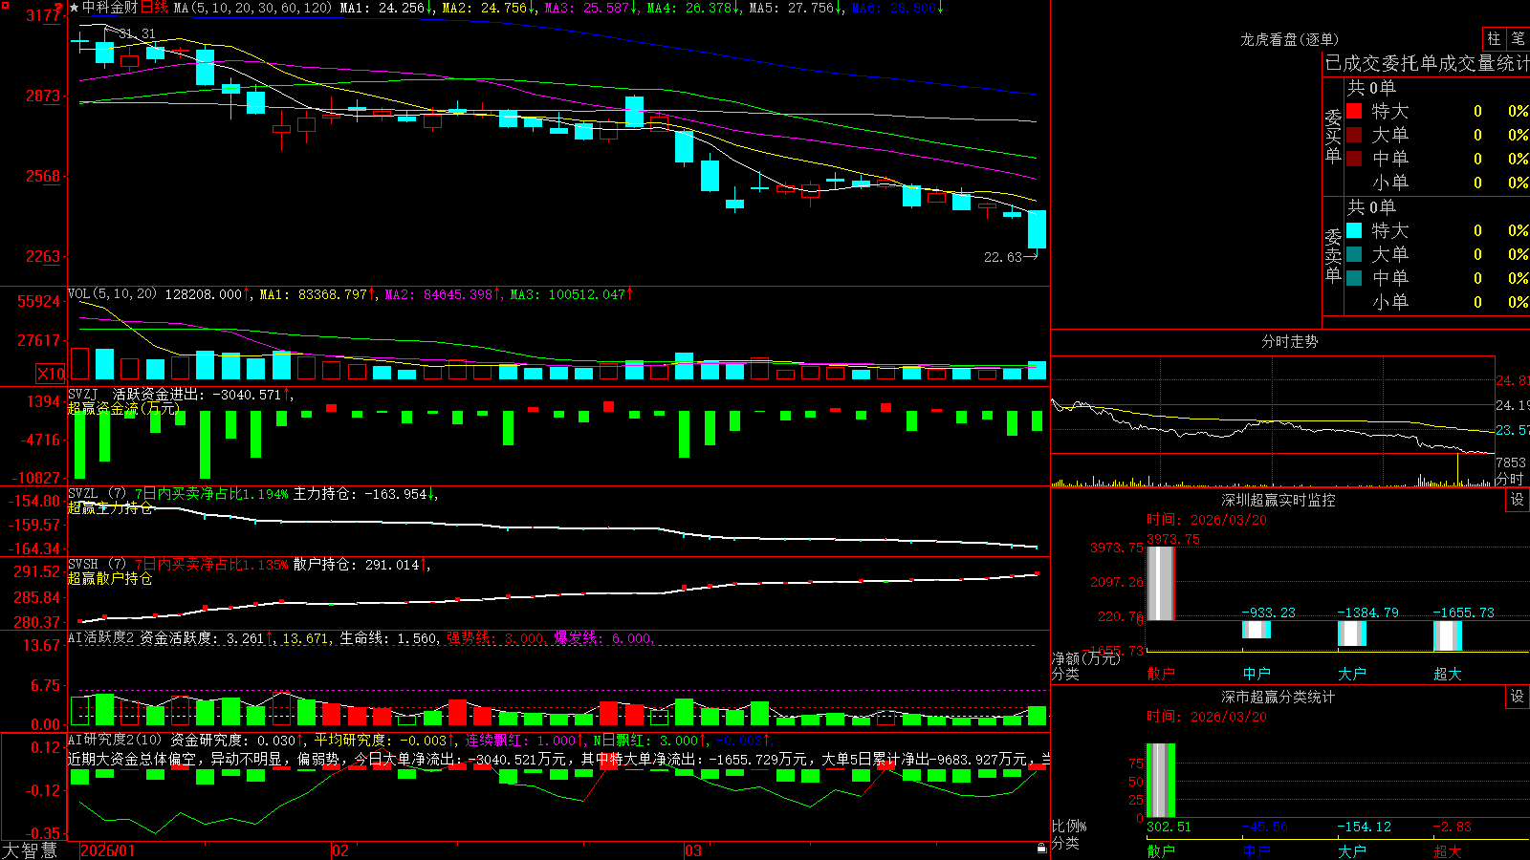Click the 大户 category under 实时监控 chart
Screen dimensions: 1530x860
coord(1352,674)
